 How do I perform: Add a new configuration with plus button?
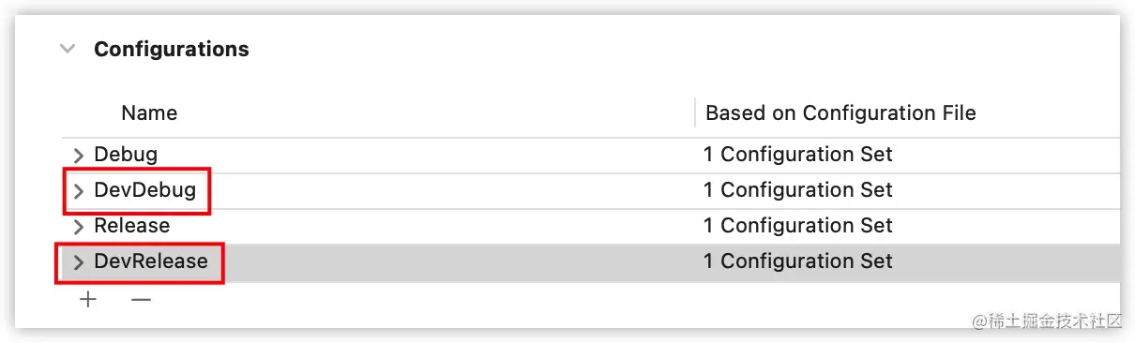(88, 300)
